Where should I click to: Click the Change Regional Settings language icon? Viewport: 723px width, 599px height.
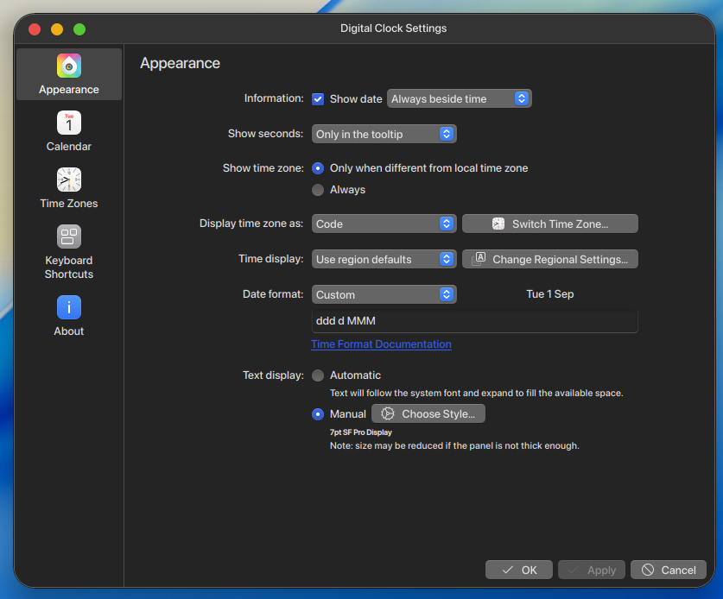479,259
